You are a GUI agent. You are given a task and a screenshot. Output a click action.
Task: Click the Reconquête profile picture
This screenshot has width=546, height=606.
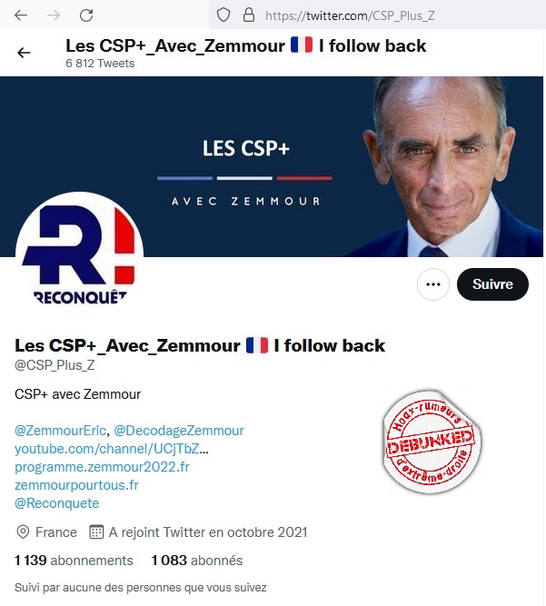(79, 256)
